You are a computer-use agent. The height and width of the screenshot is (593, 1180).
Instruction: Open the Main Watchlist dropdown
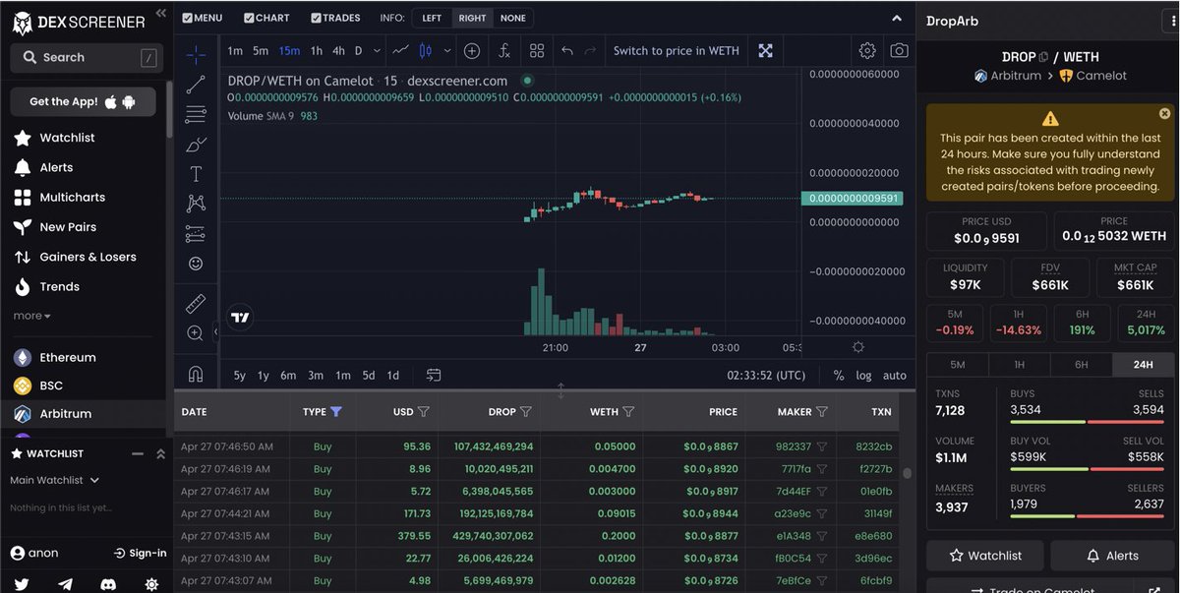pyautogui.click(x=54, y=480)
